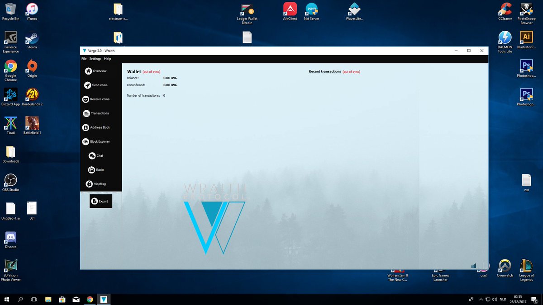Screen dimensions: 543x305
Task: Click the Wallet out of sync label
Action: coord(151,72)
